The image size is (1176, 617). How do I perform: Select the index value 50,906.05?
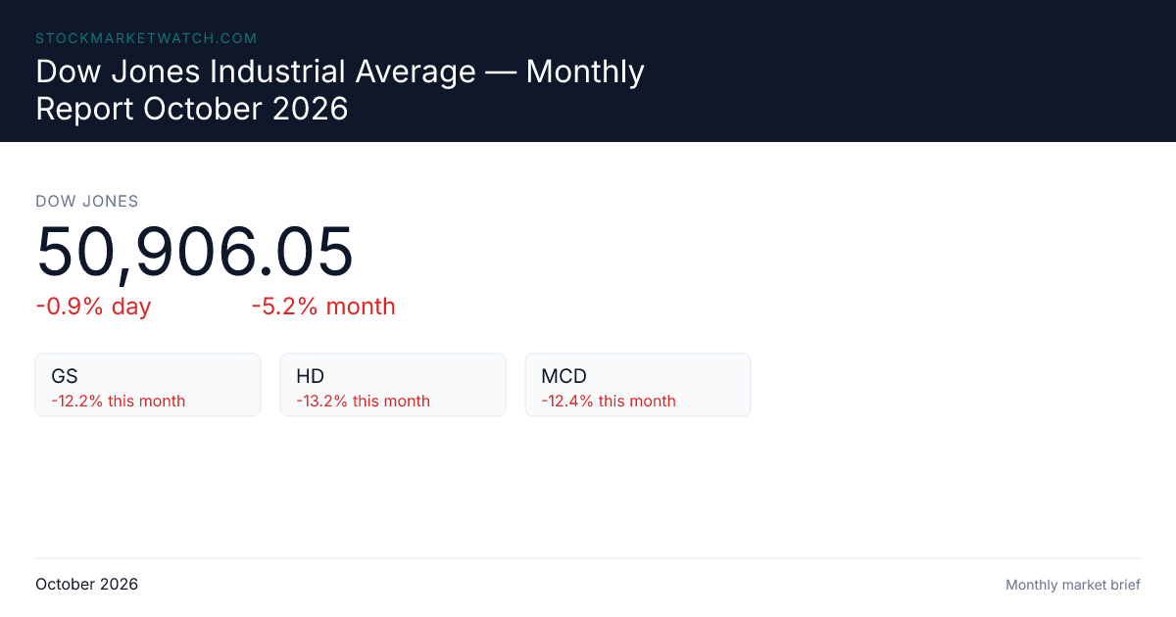(x=194, y=253)
